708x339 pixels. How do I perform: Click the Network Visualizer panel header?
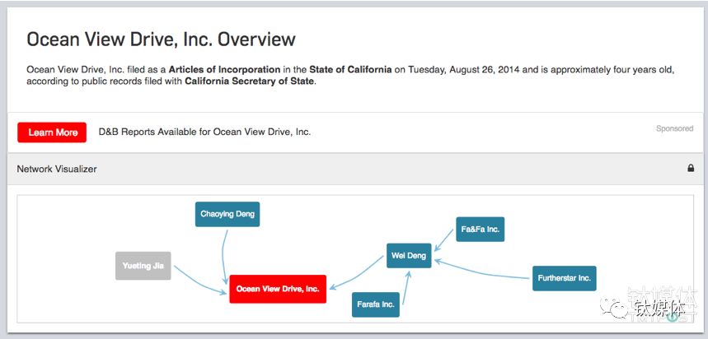point(355,169)
